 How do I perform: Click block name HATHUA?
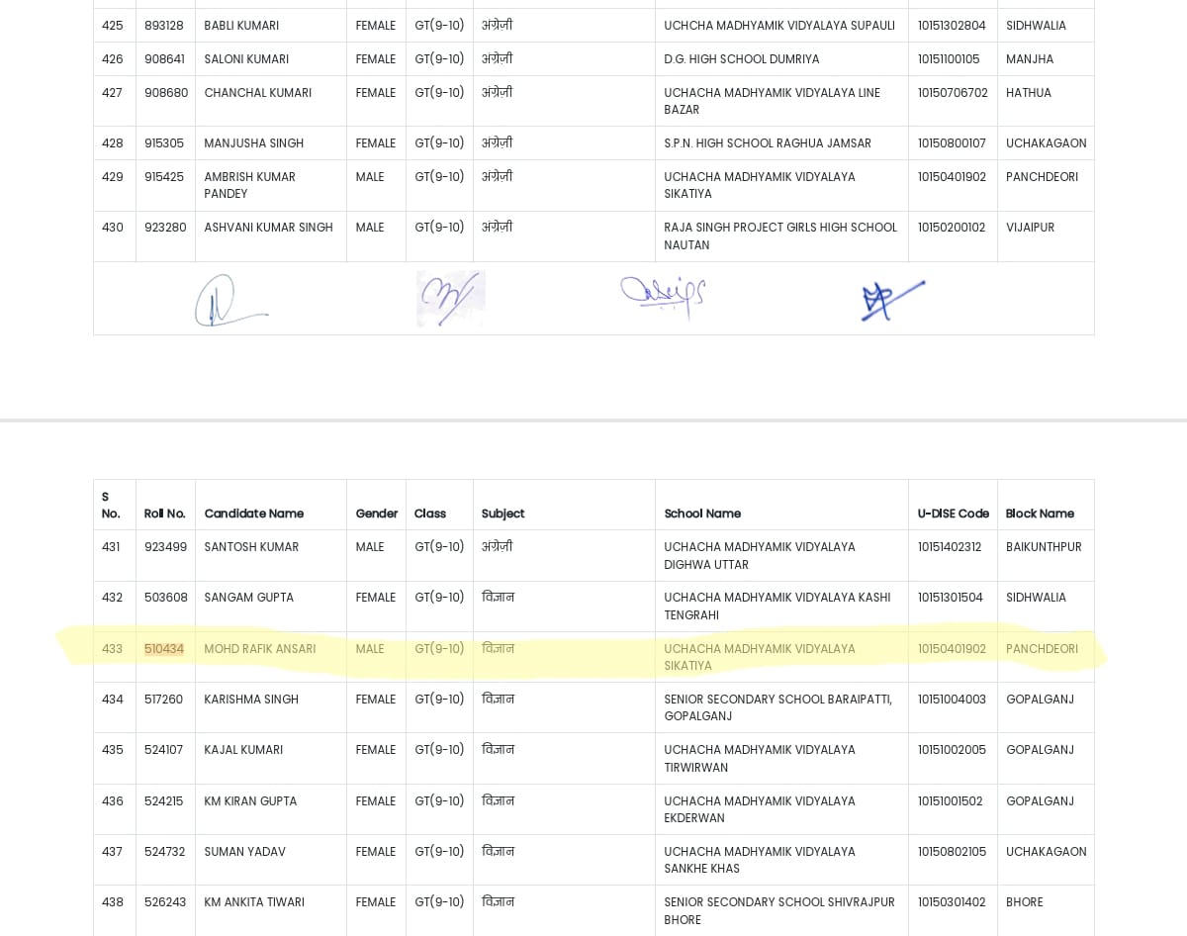click(1029, 93)
